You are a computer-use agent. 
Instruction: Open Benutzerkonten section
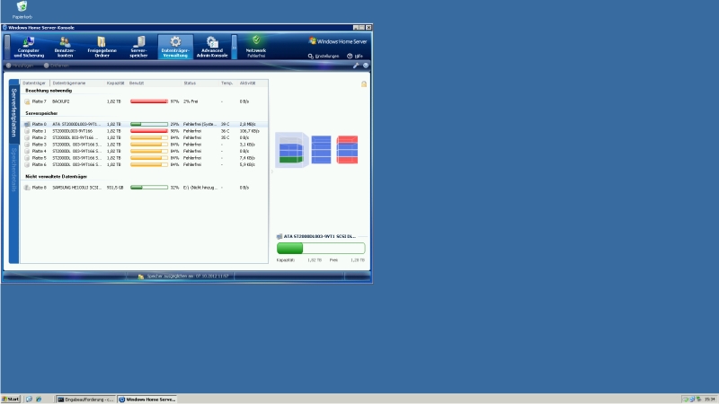65,47
